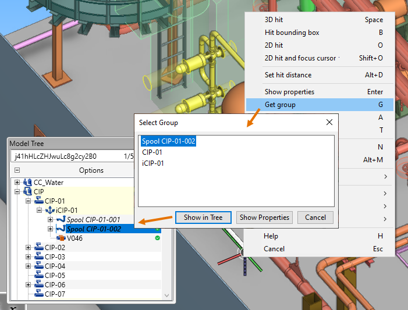Click the Spool CIP-01-001 spool icon

(x=61, y=219)
